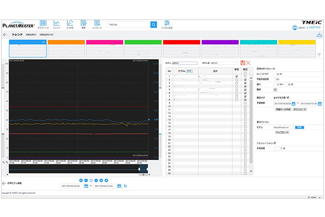The width and height of the screenshot is (325, 217).
Task: Open calendar for 学習期間 start date
Action: (293, 104)
